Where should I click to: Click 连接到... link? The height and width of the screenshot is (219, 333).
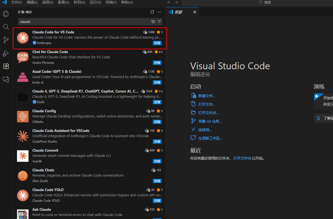click(x=205, y=130)
